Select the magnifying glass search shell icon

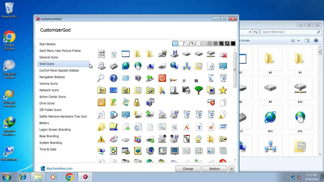(x=101, y=78)
